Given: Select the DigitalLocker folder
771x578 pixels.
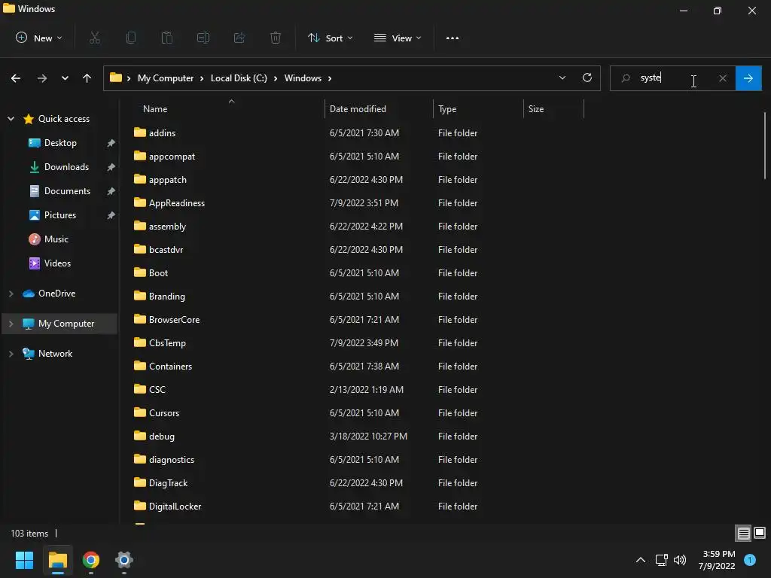Looking at the screenshot, I should click(175, 507).
